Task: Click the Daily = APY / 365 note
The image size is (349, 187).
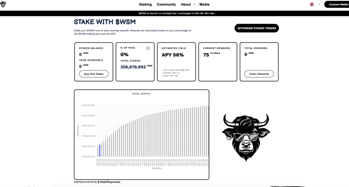Action: 170,76
